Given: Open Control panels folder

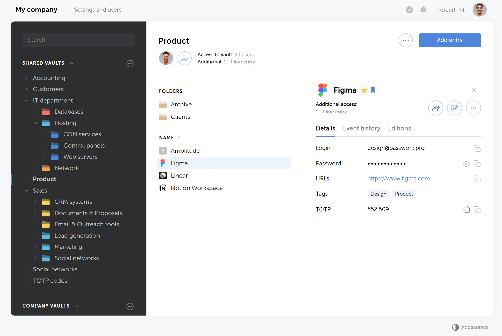Looking at the screenshot, I should 84,145.
